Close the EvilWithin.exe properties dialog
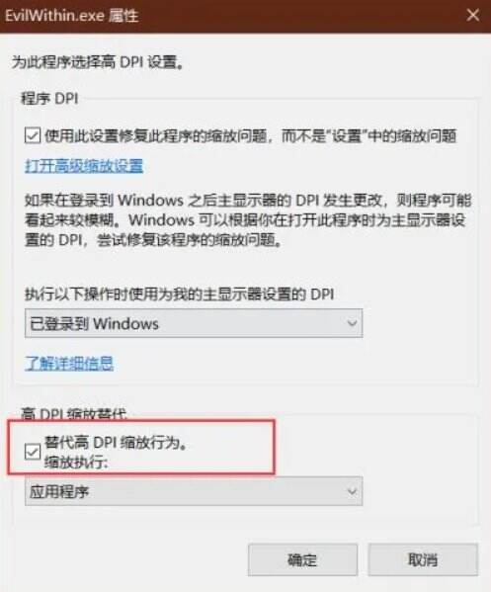 tap(472, 15)
